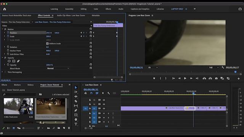
Task: Toggle Snap in timeline magnet icon
Action: tap(91, 93)
